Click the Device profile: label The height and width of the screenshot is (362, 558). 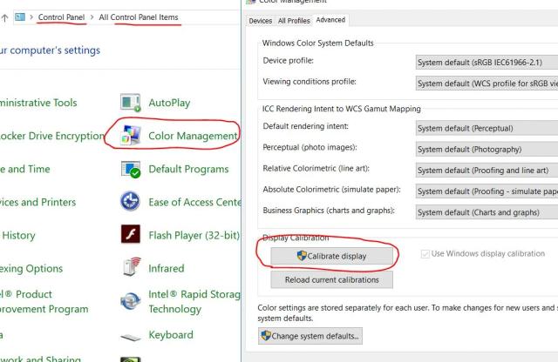click(x=288, y=60)
